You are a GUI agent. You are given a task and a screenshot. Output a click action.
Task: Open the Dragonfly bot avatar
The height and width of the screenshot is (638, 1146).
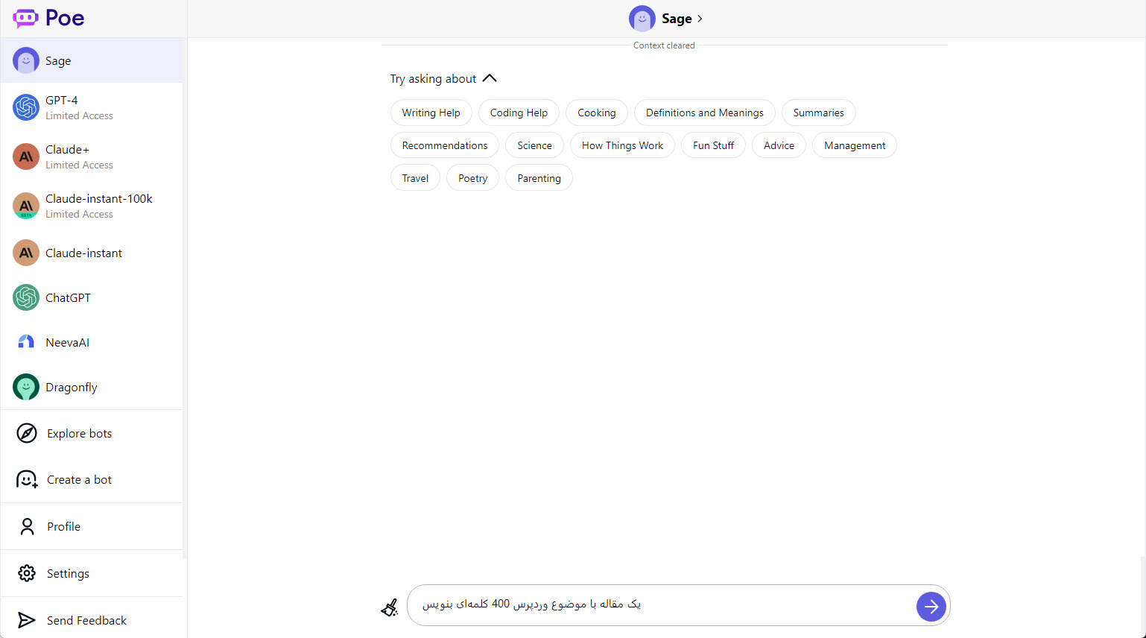click(x=26, y=387)
